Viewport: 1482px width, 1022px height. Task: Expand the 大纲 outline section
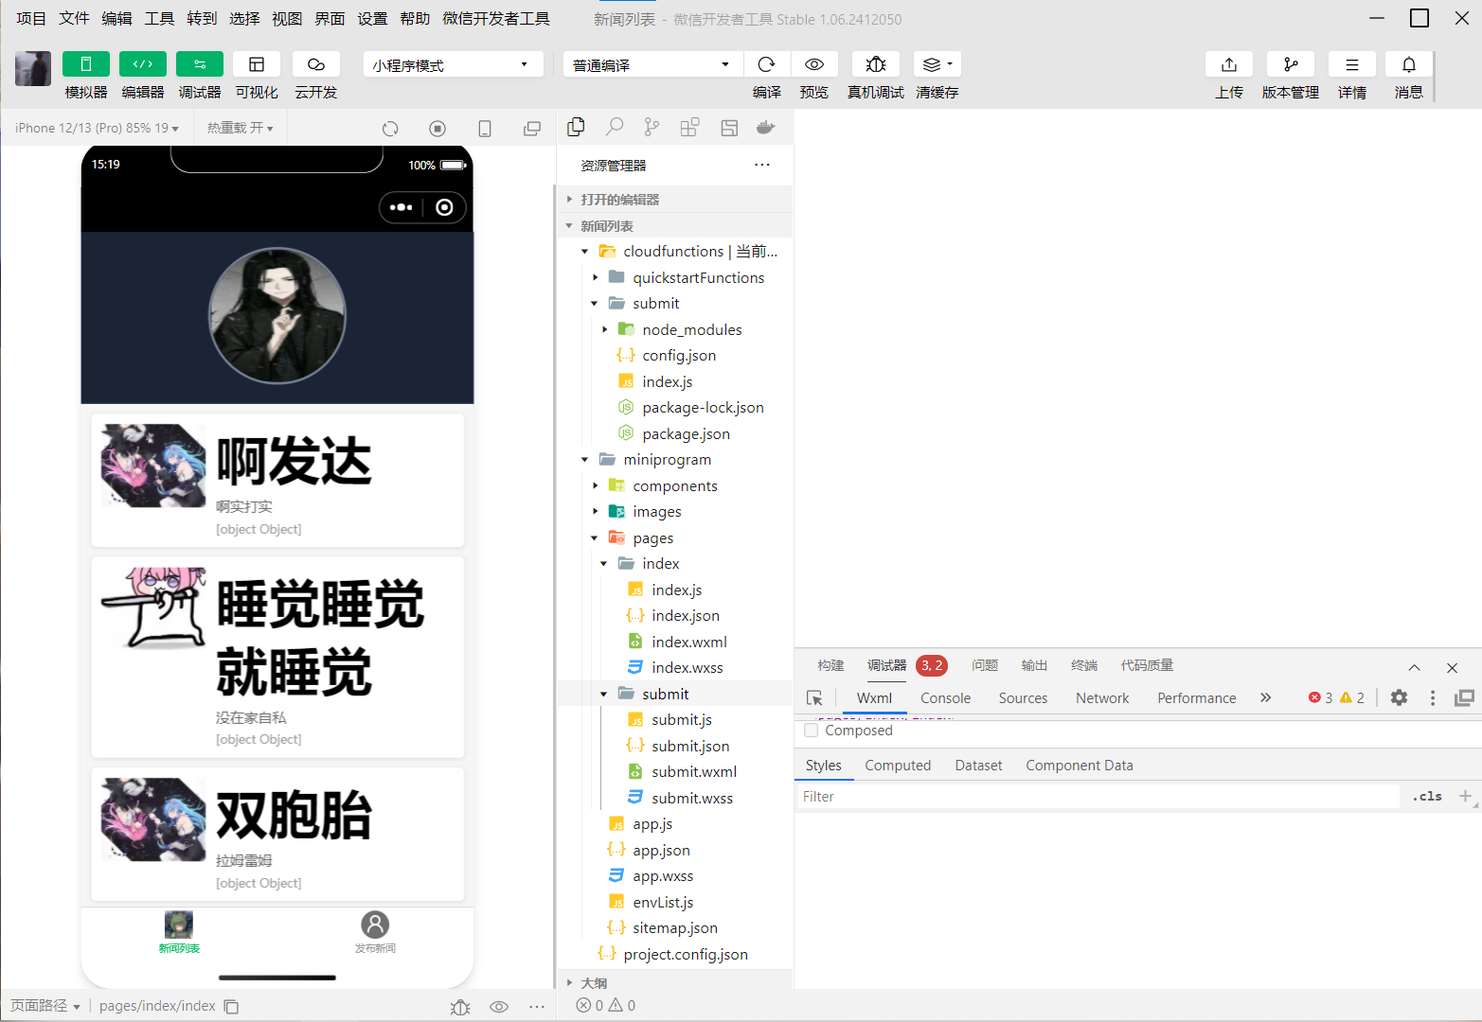click(x=674, y=983)
